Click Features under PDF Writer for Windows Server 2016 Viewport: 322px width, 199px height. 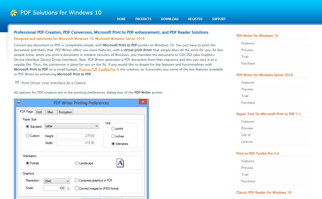tap(248, 83)
